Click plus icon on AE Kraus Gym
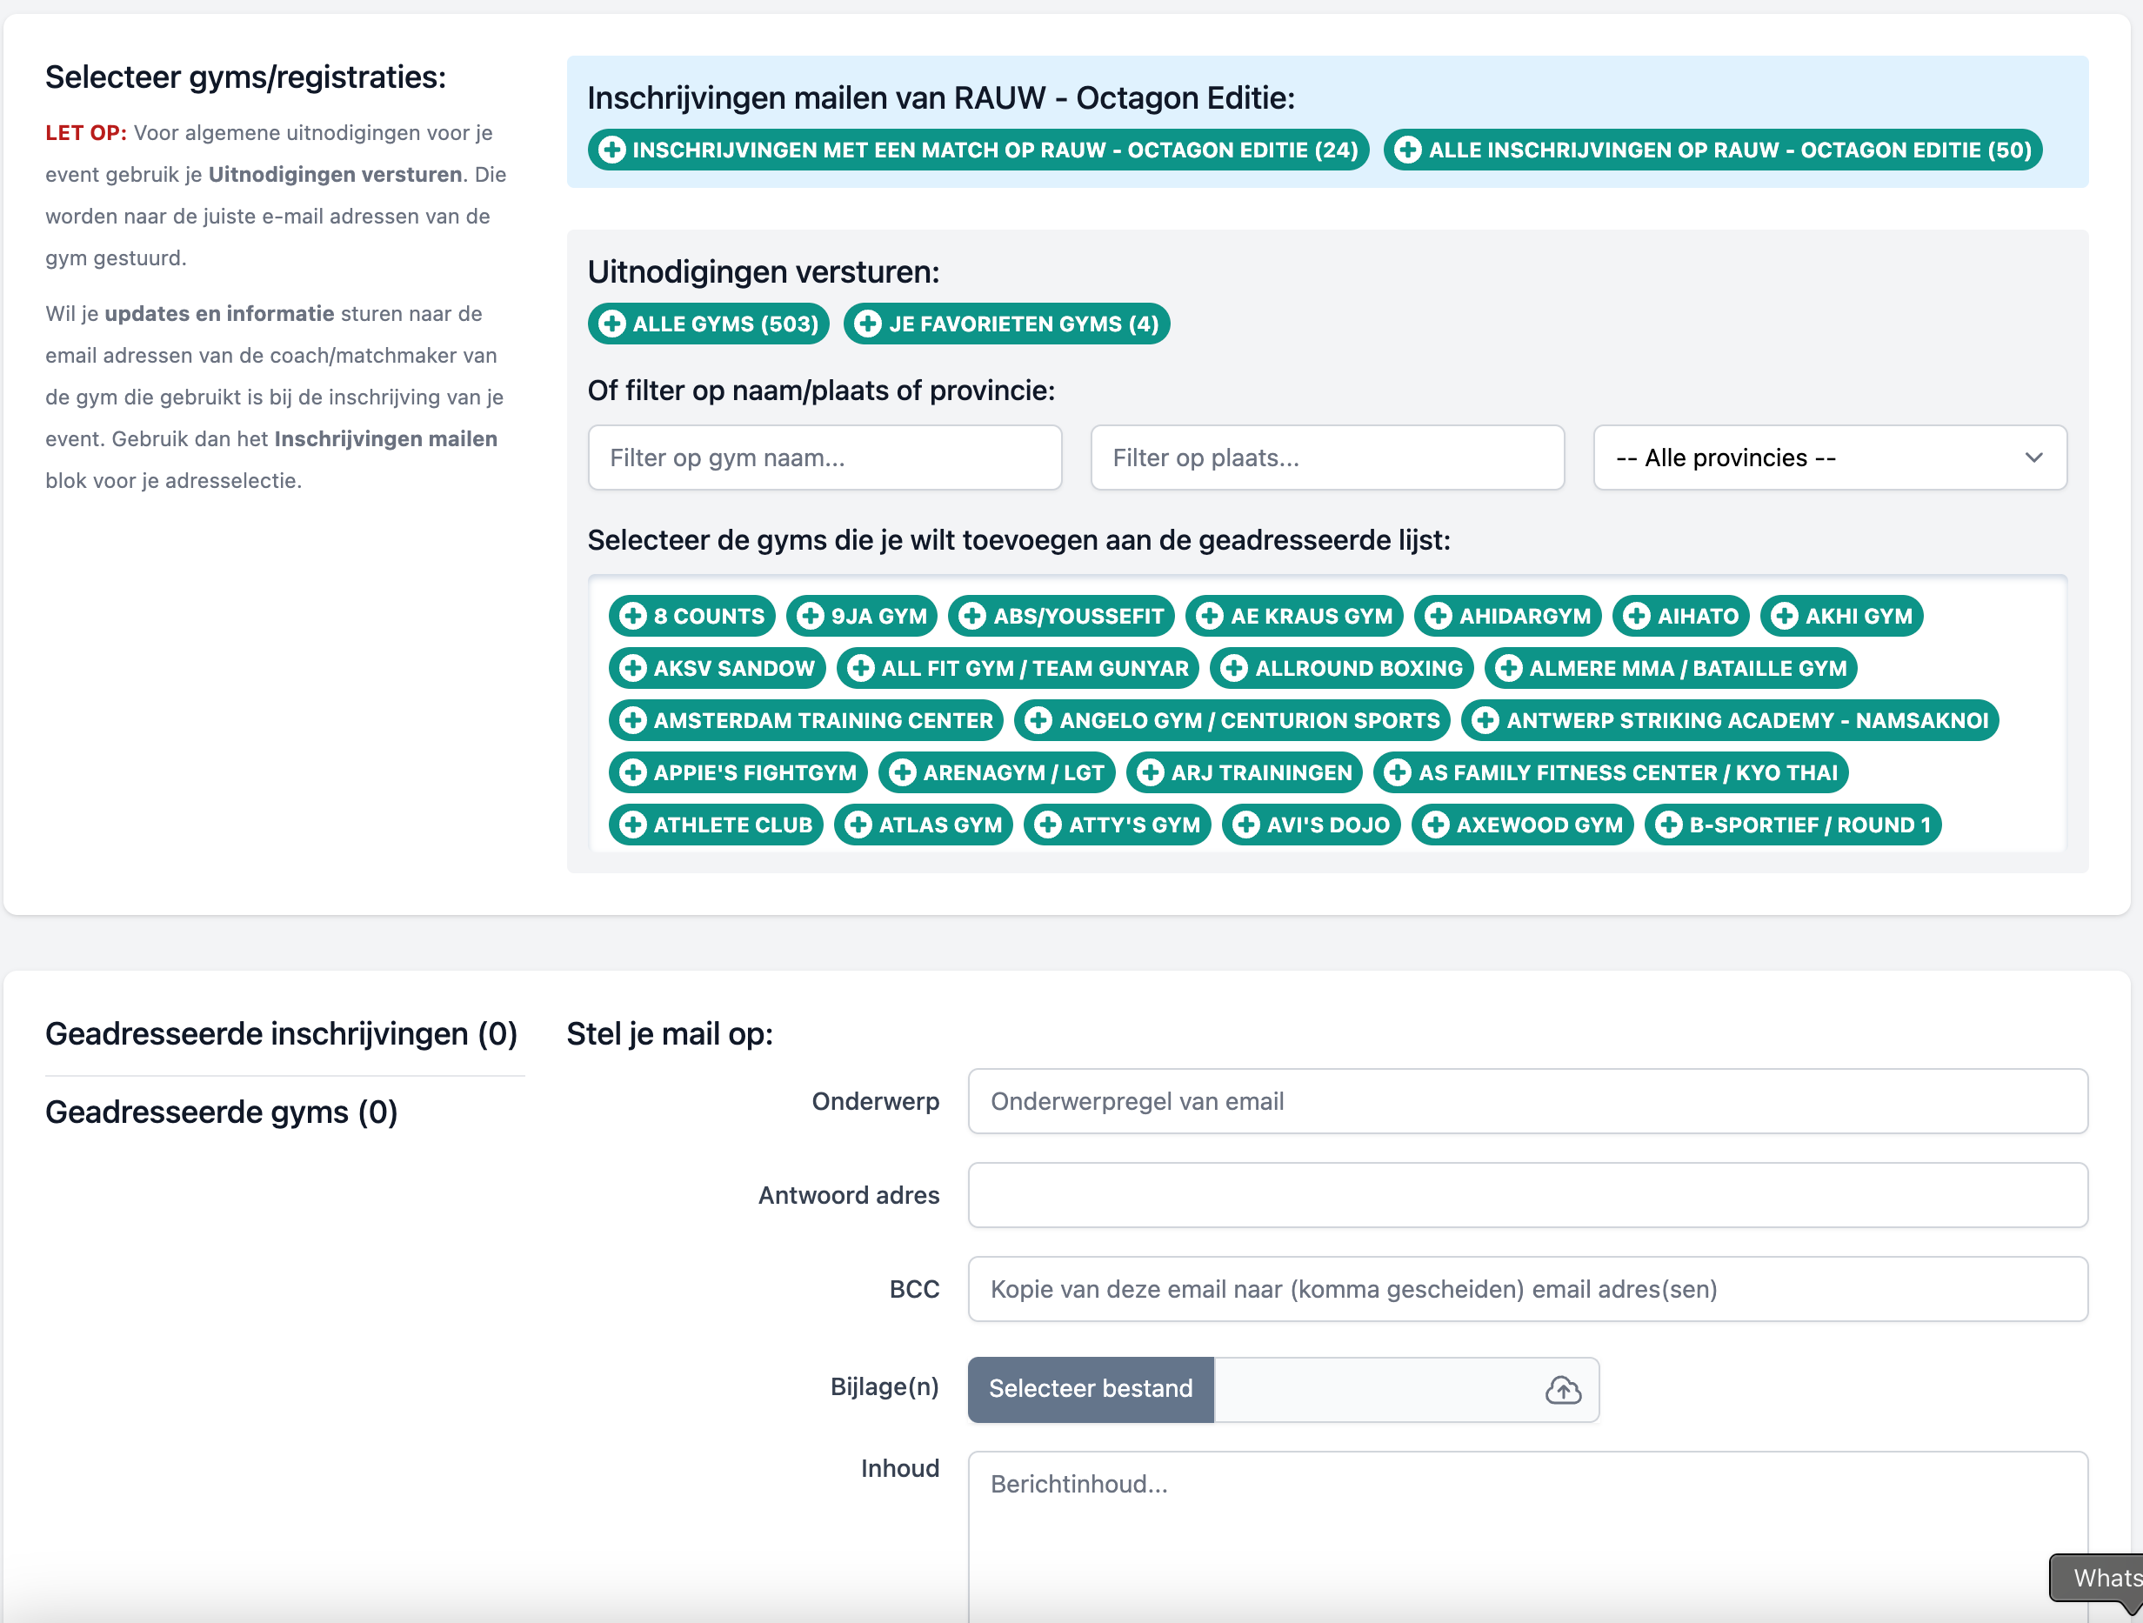 [1209, 617]
